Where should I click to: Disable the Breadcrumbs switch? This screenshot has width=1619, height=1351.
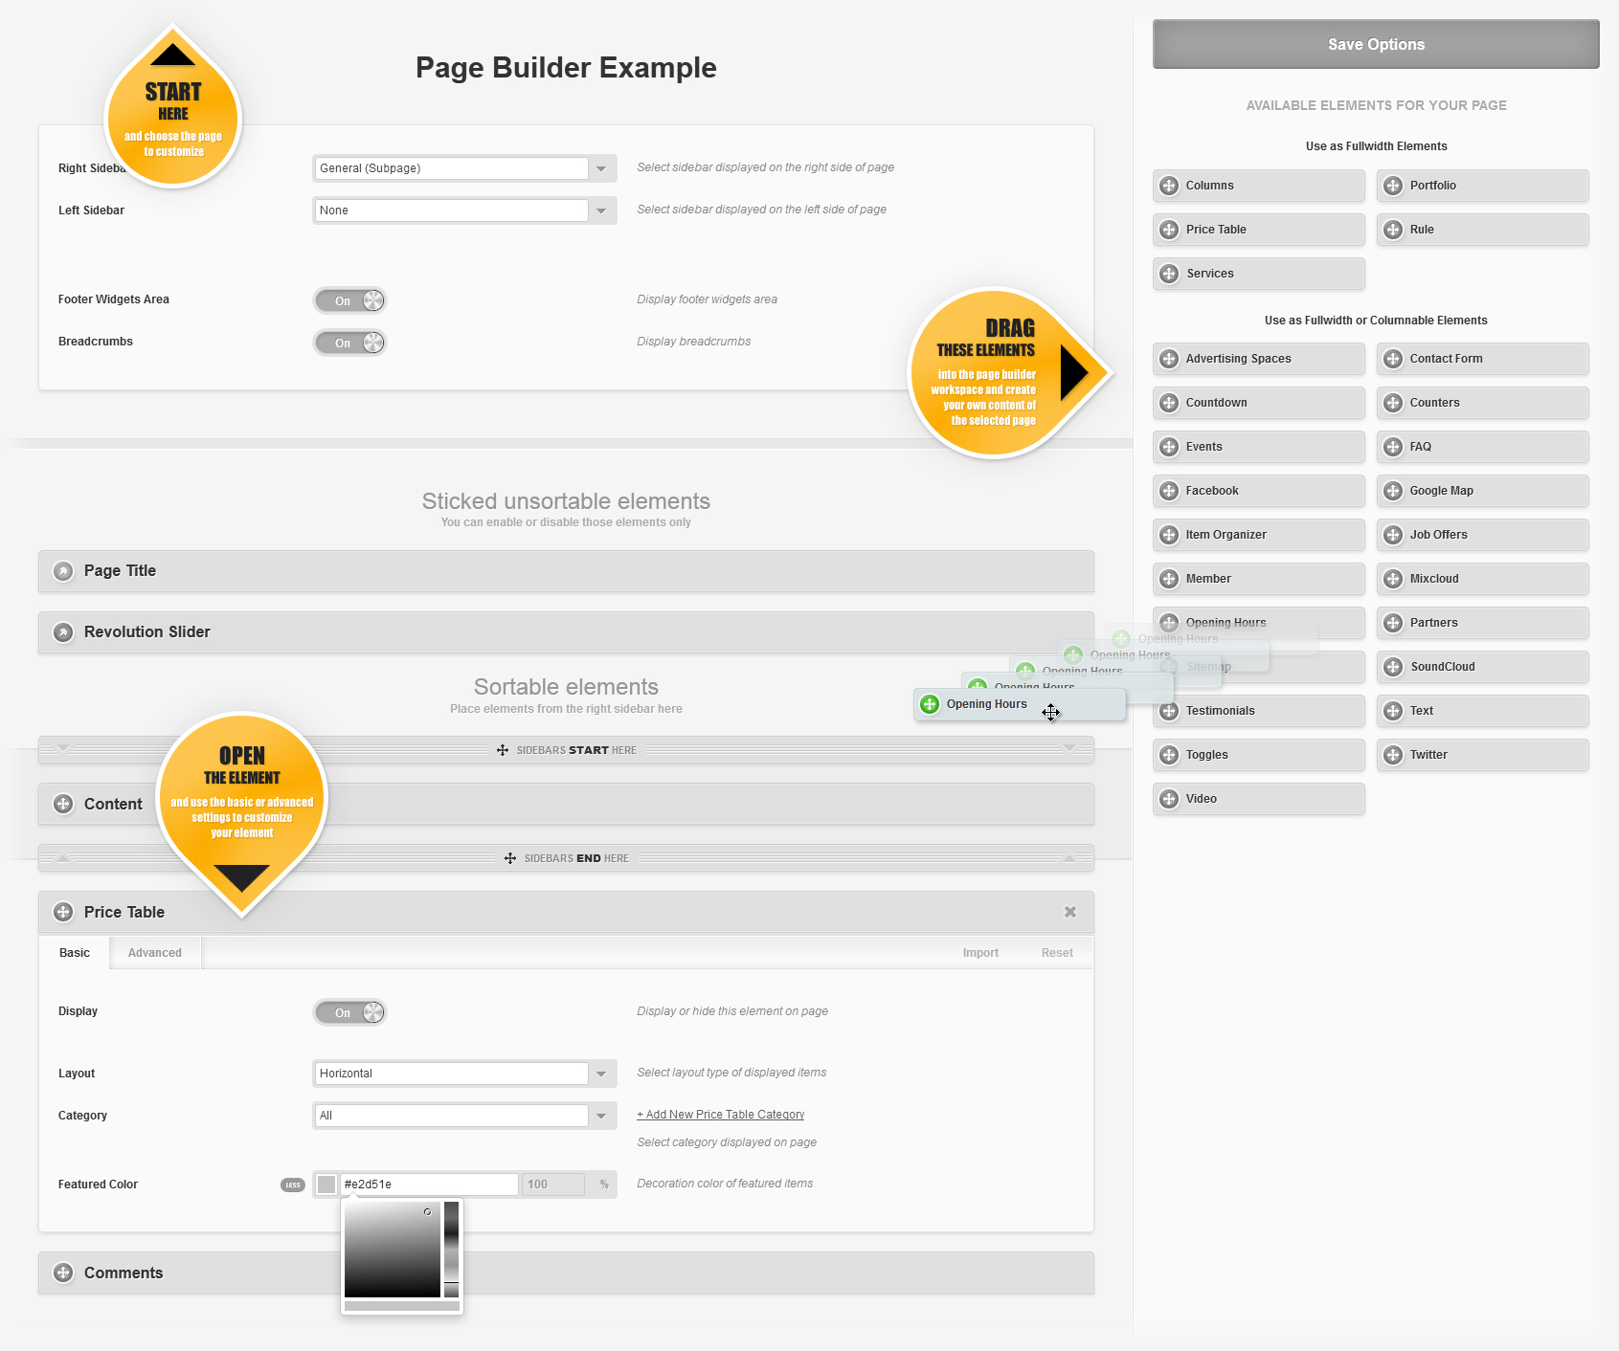tap(350, 343)
